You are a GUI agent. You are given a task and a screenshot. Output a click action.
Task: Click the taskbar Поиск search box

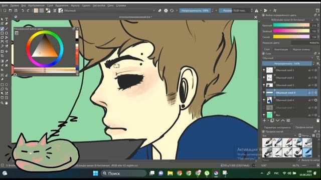coord(123,173)
